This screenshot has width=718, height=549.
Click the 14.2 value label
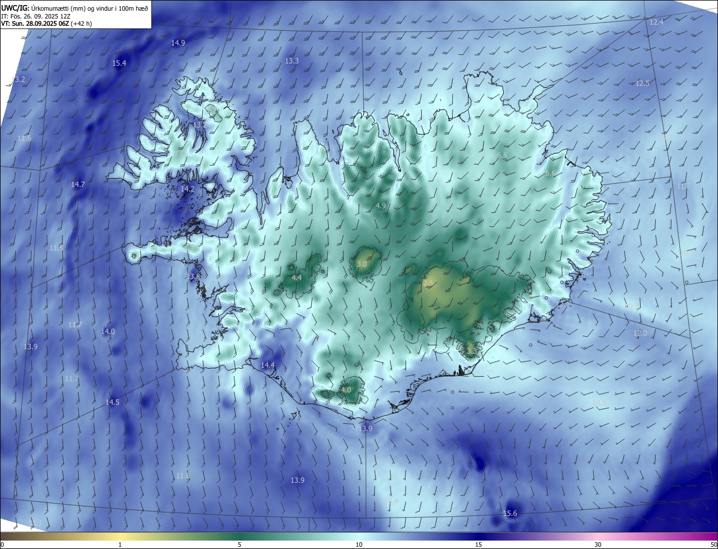pyautogui.click(x=187, y=189)
